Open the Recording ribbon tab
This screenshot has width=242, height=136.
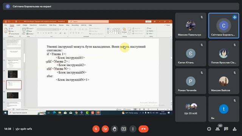tap(75, 25)
